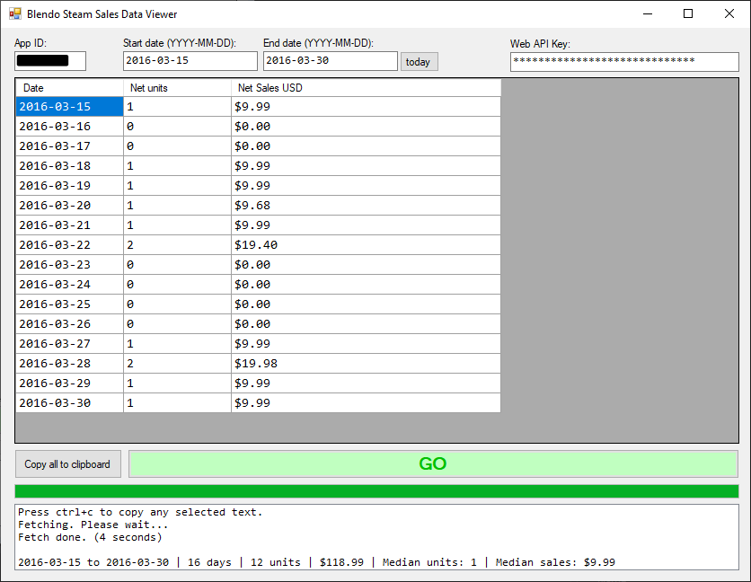
Task: Select the 2016-03-19 date cell
Action: point(69,185)
